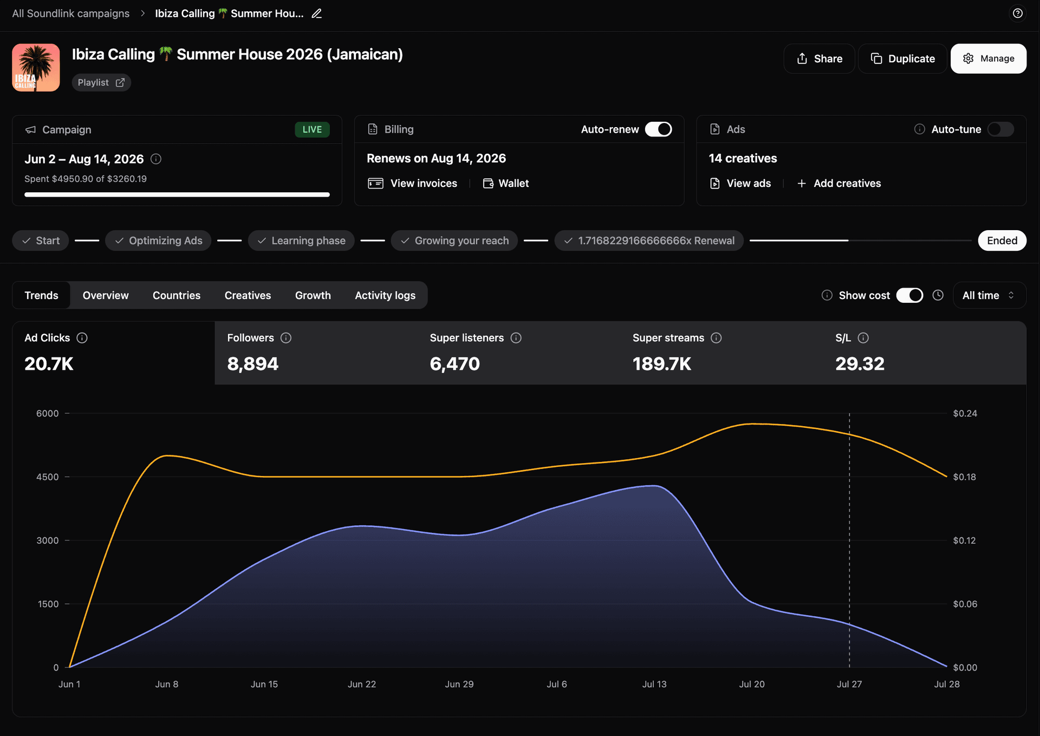Click the Jul 27 dashed chart marker
This screenshot has height=736, width=1040.
[x=849, y=540]
